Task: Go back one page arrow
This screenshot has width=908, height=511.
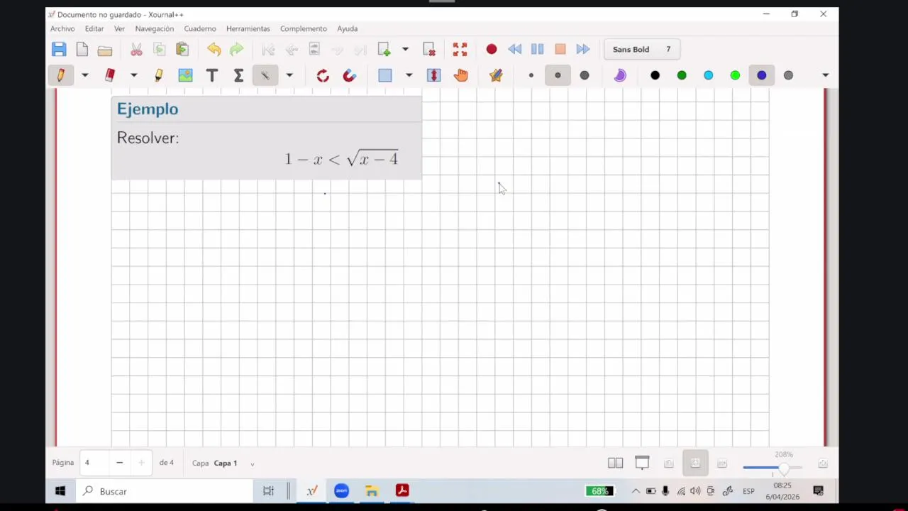Action: tap(292, 50)
